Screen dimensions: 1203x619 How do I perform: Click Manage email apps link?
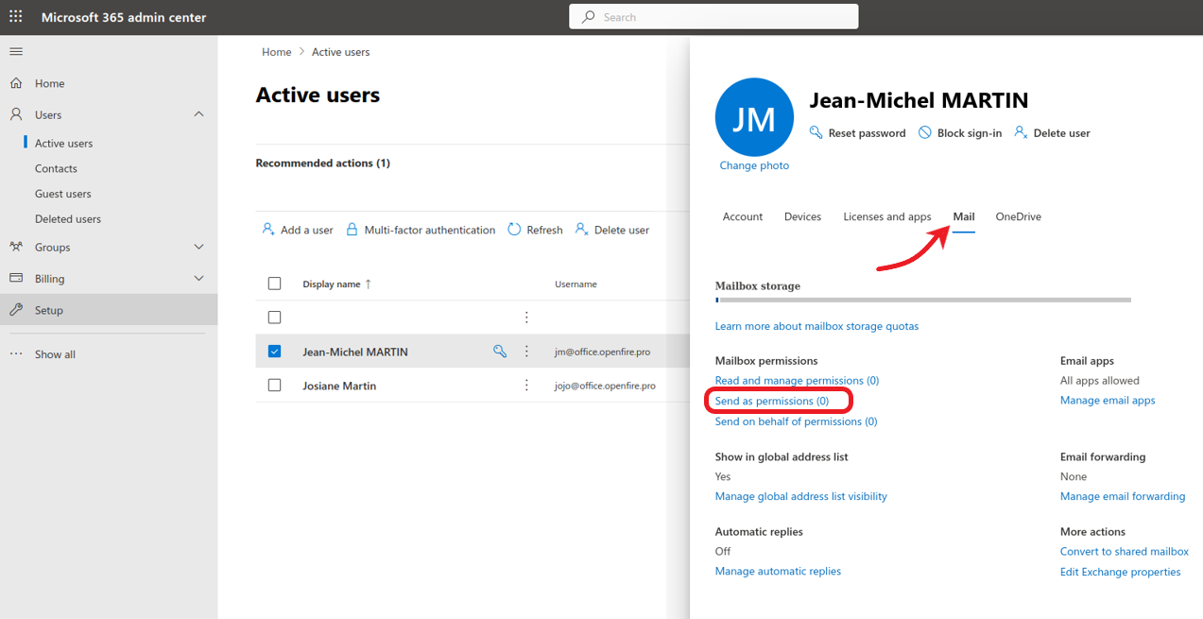(1108, 401)
